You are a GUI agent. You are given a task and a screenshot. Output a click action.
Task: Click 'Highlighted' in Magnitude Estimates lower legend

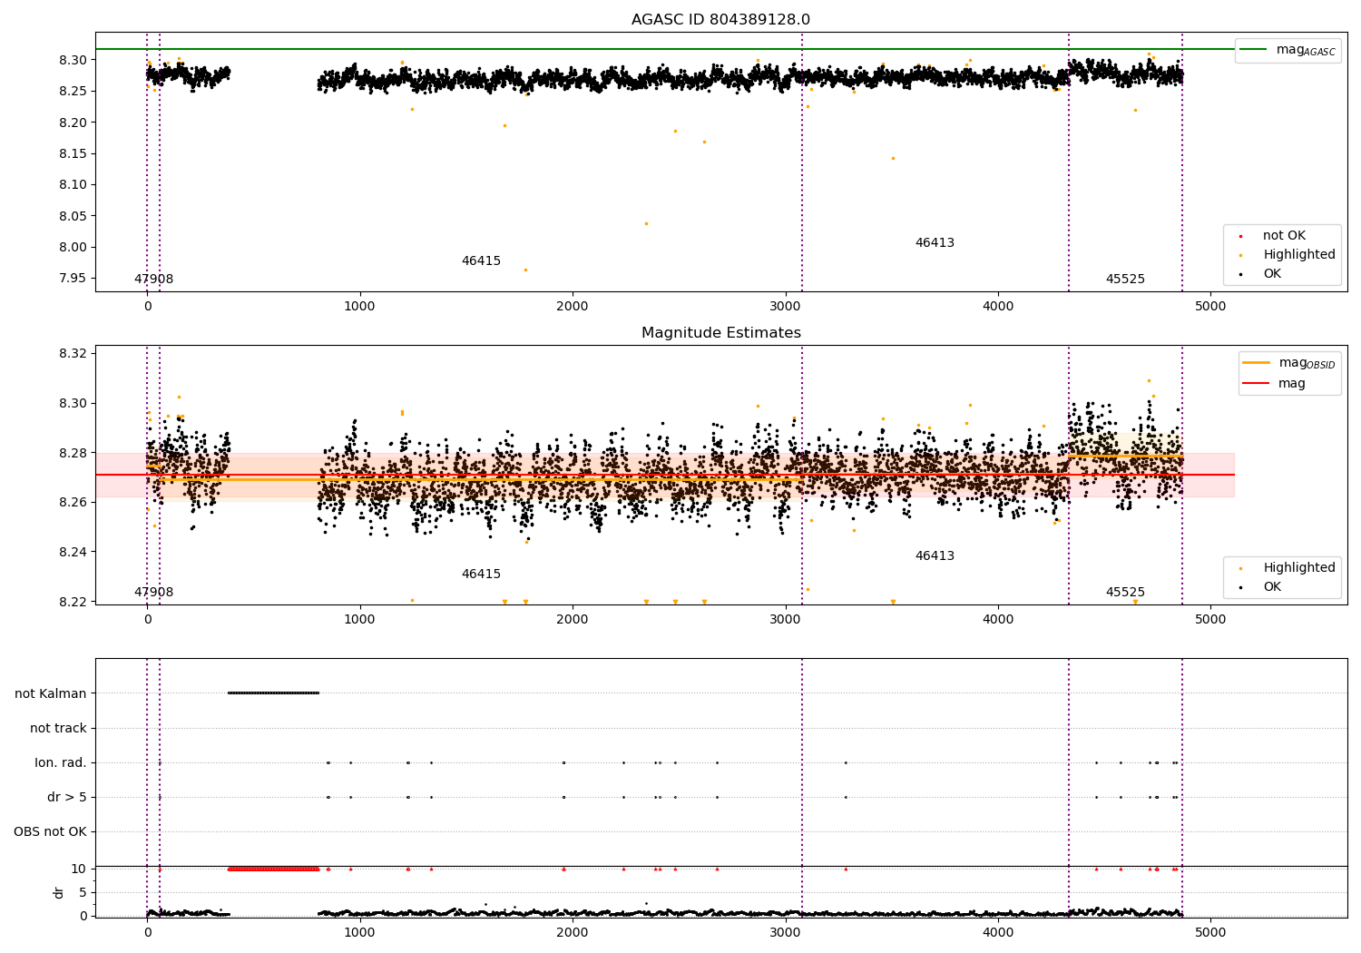(x=1298, y=568)
